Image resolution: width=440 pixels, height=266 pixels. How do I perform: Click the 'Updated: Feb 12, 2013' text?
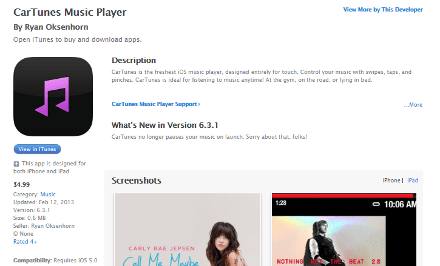[x=44, y=202]
